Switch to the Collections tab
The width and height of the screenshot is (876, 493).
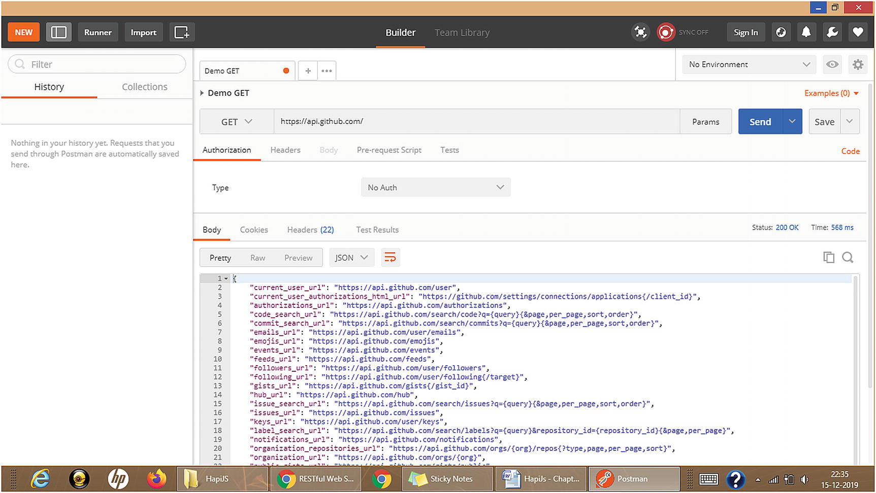[x=144, y=87]
